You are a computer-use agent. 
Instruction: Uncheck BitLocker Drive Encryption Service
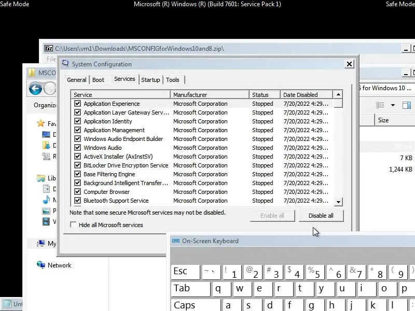[77, 165]
